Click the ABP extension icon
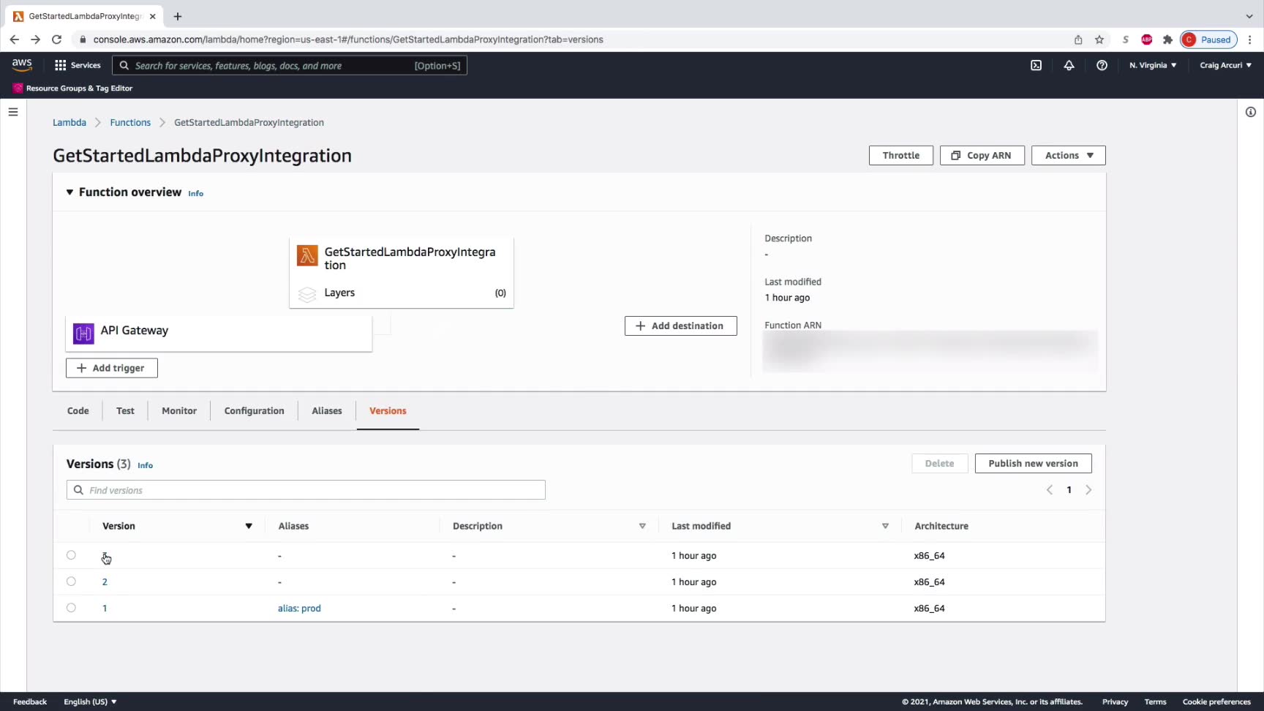 coord(1147,39)
